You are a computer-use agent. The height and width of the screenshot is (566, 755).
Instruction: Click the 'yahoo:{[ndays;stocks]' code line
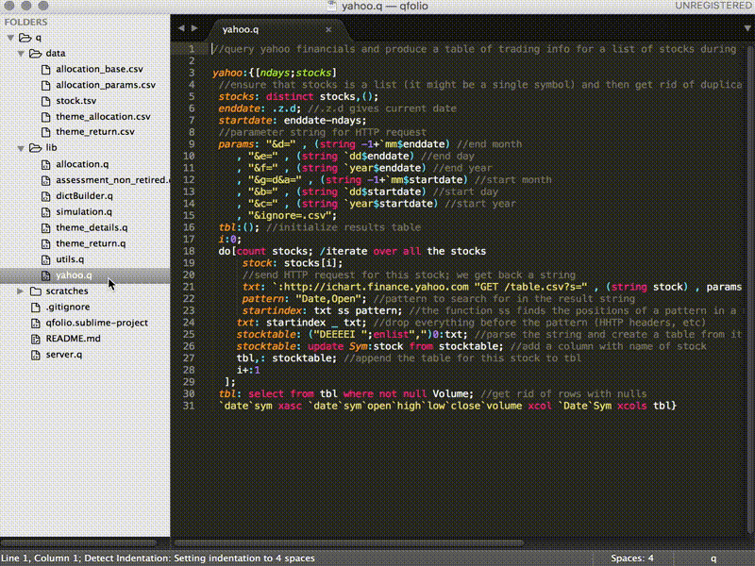[x=275, y=73]
